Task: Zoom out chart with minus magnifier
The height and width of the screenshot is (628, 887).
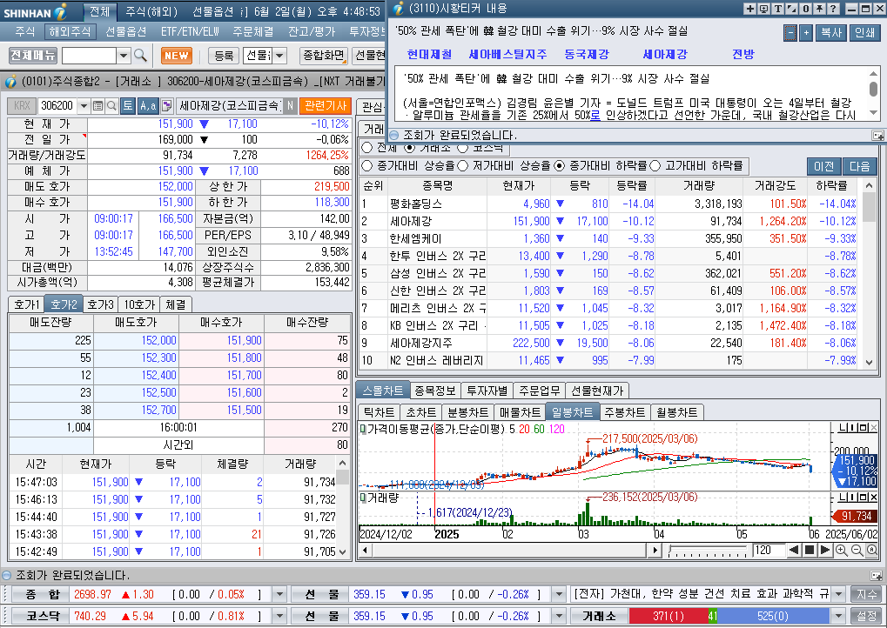Action: click(x=857, y=550)
